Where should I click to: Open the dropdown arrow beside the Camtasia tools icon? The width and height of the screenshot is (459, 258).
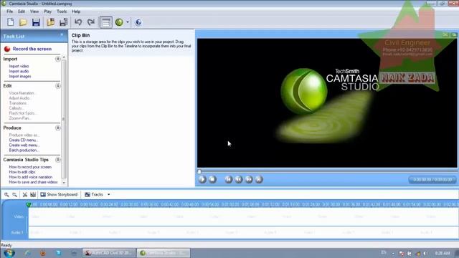pos(128,22)
